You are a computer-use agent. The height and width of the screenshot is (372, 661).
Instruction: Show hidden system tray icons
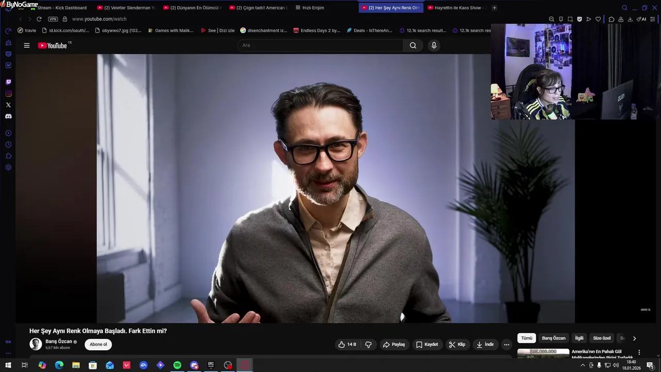tap(583, 365)
